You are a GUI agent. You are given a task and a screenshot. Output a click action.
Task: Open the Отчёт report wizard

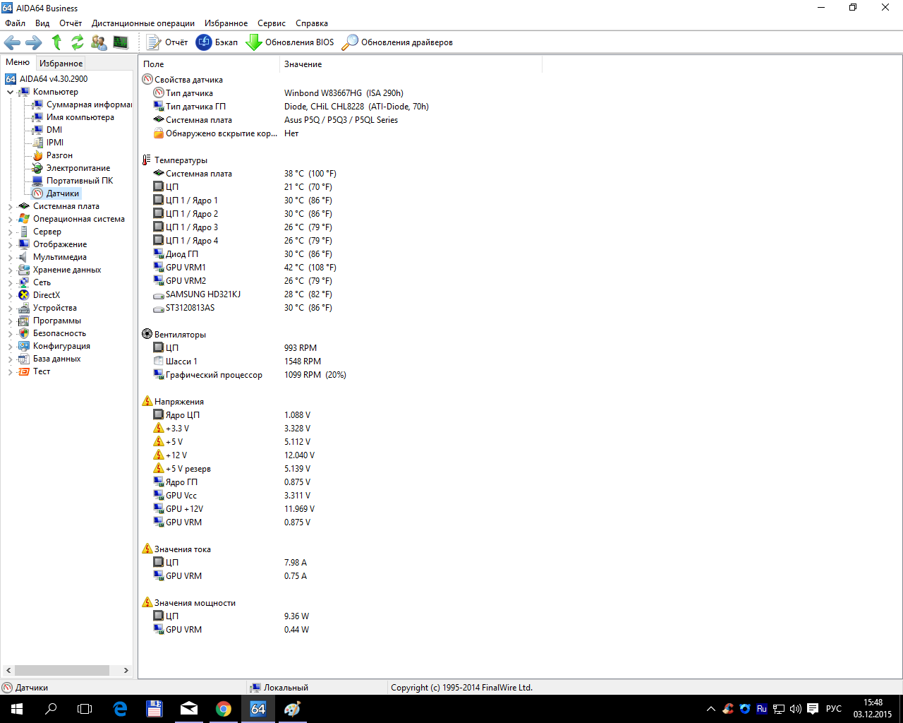167,42
